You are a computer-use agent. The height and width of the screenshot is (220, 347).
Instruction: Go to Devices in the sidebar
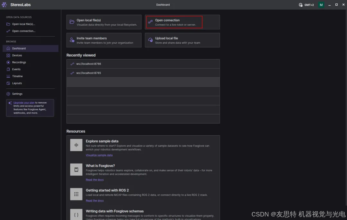pos(31,55)
